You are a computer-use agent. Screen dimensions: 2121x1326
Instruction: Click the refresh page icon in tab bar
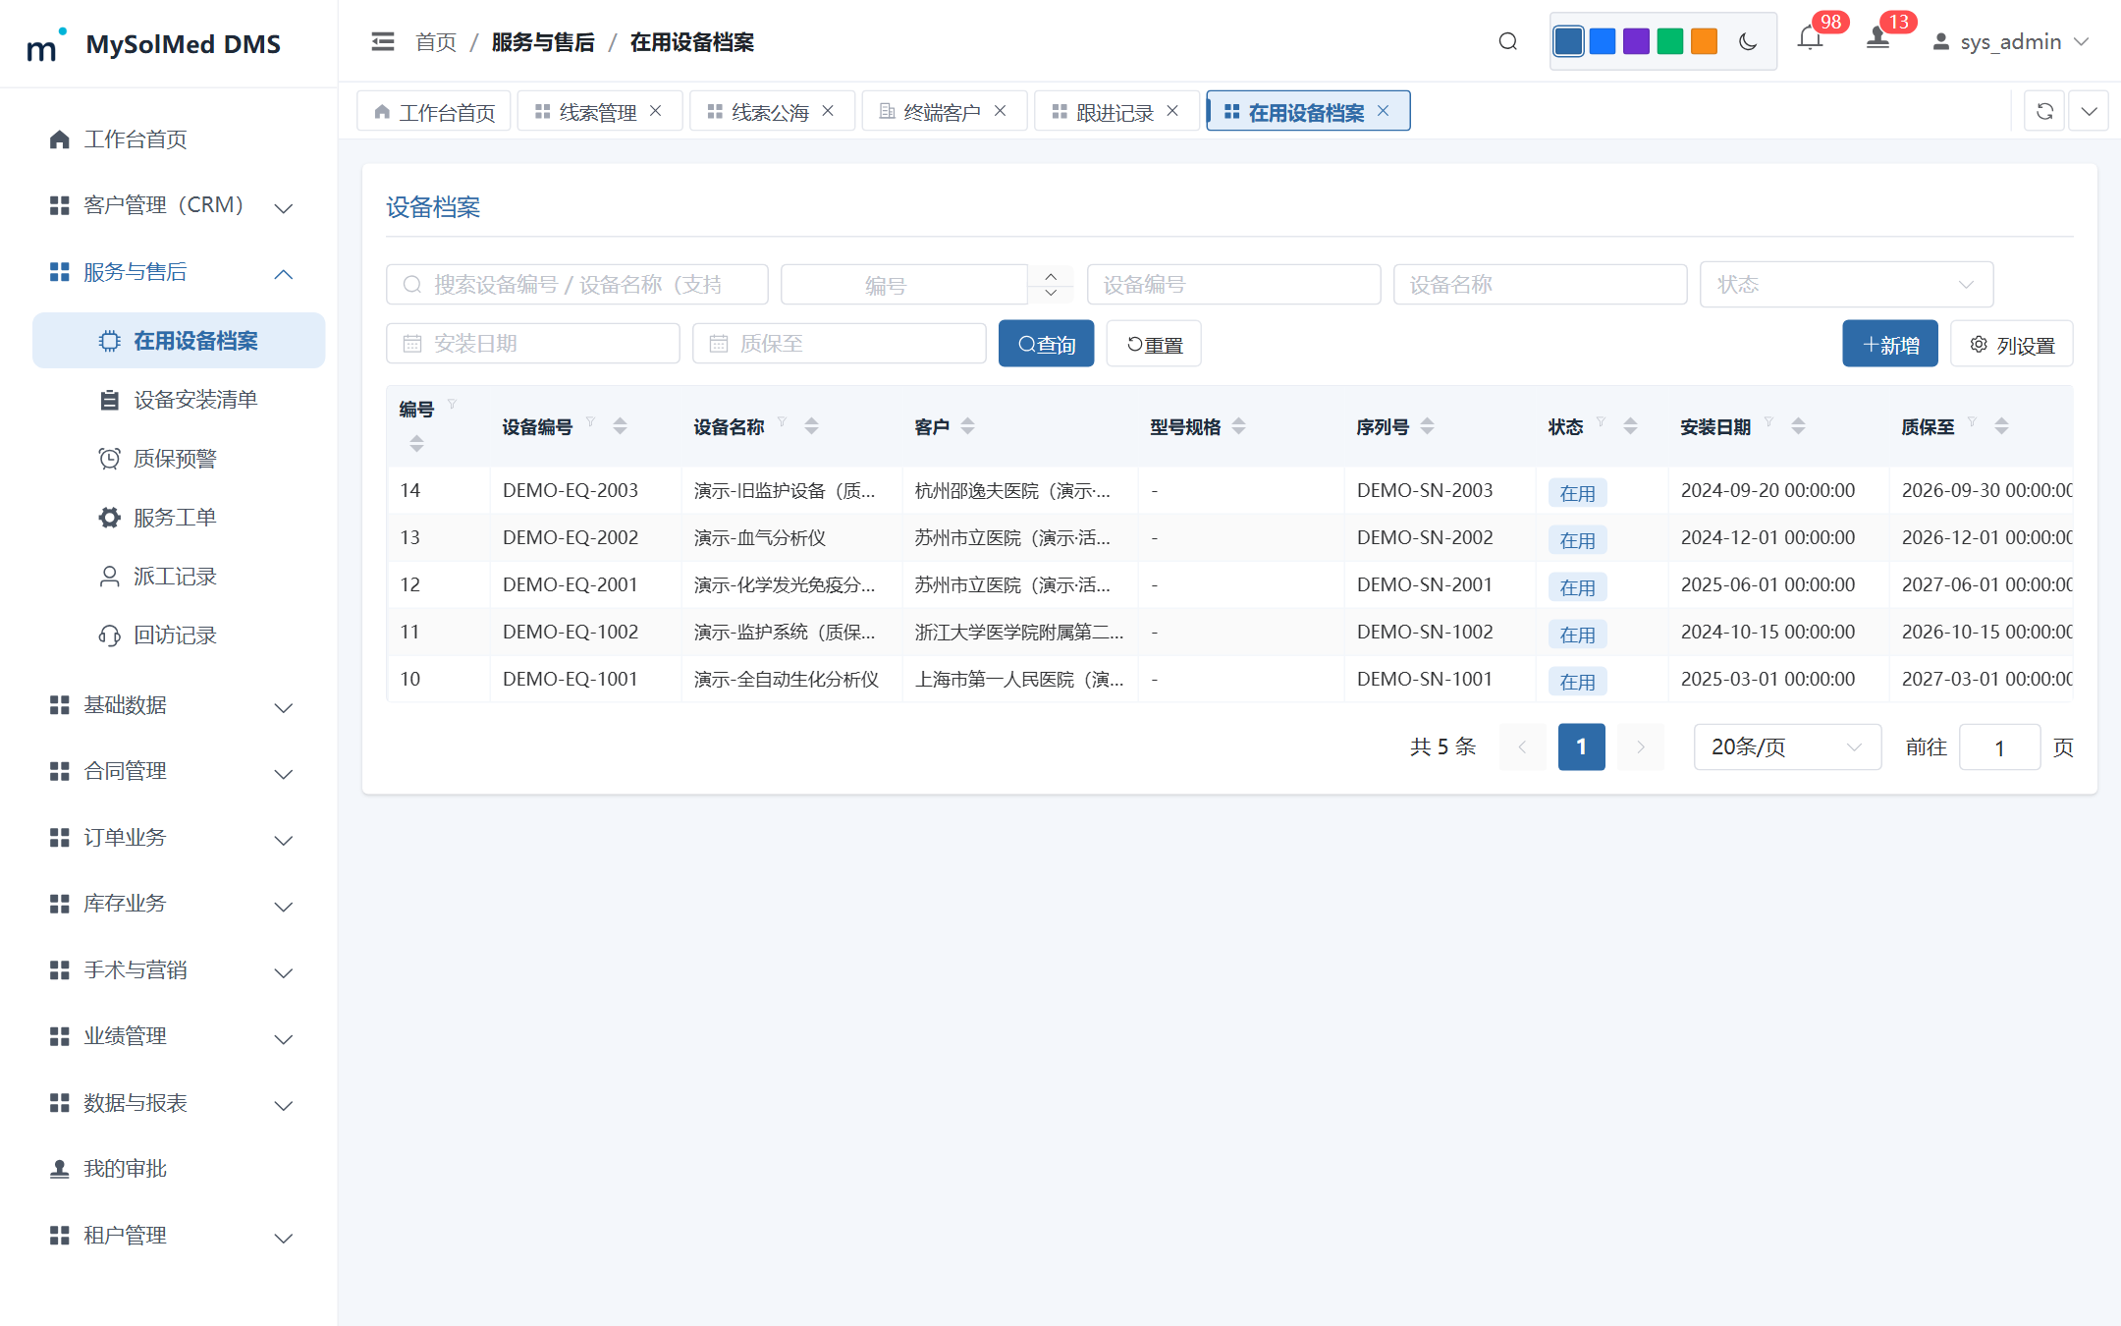(2044, 111)
